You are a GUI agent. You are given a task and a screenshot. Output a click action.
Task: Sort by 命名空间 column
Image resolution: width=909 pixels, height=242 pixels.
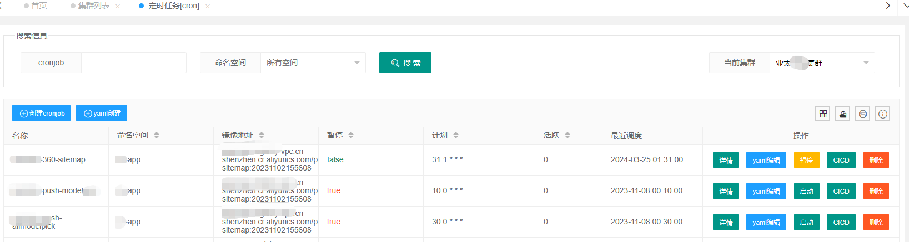click(157, 135)
